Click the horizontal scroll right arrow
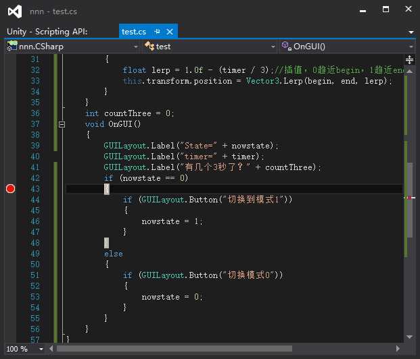The width and height of the screenshot is (420, 359). (x=398, y=349)
